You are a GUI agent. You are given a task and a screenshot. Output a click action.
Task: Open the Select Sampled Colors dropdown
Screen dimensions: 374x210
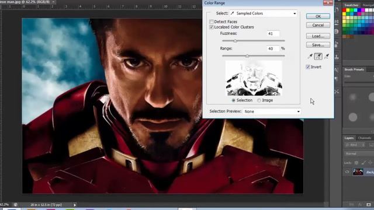tap(264, 13)
